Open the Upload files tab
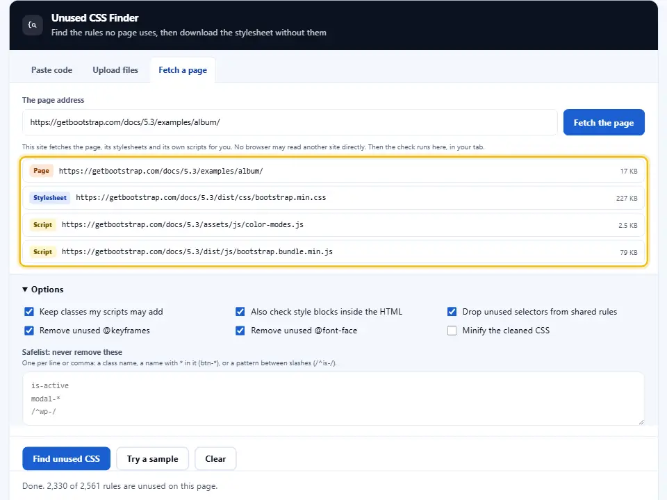Image resolution: width=667 pixels, height=500 pixels. (x=115, y=70)
